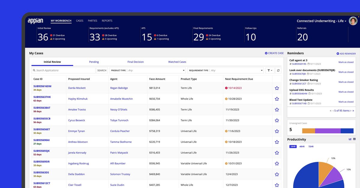
Task: Switch Productivity to chart view
Action: 350,139
